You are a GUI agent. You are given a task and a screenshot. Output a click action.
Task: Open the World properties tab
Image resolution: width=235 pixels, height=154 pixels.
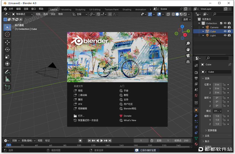coord(196,95)
